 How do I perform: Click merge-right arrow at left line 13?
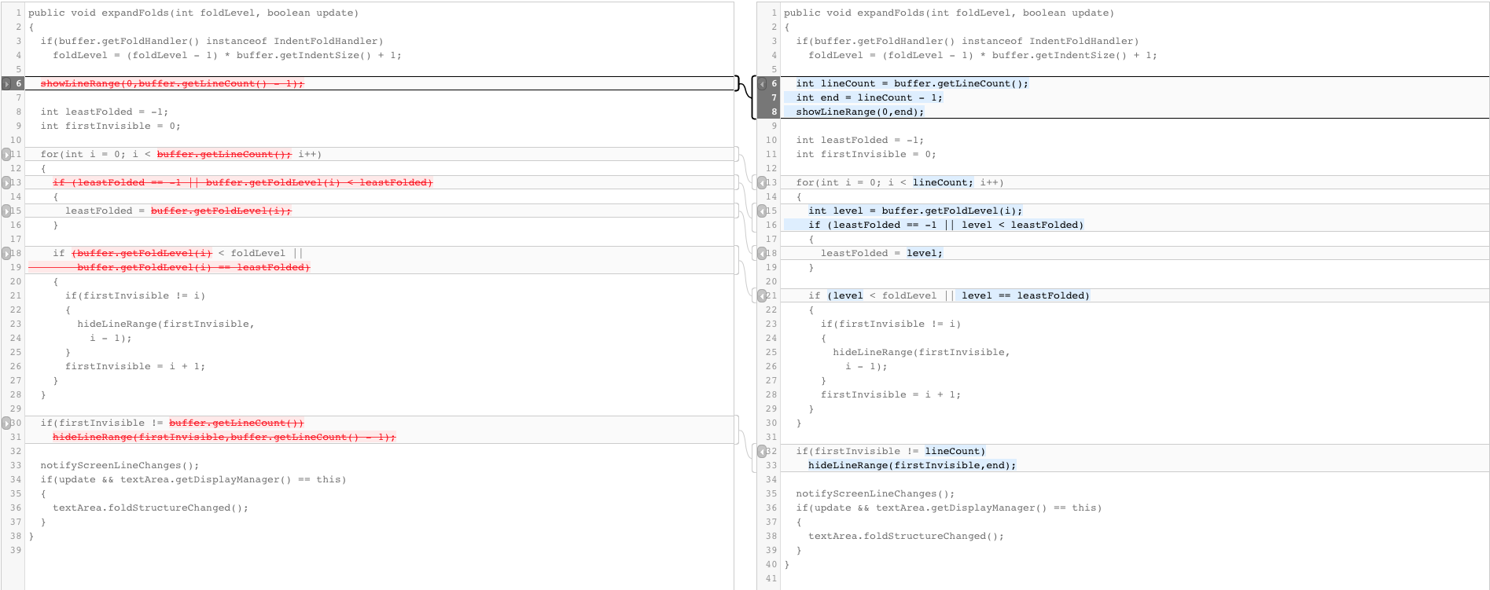(7, 182)
